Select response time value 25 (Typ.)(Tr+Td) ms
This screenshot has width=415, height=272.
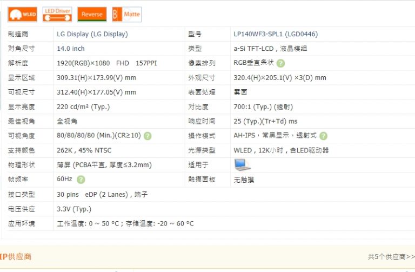(x=265, y=121)
